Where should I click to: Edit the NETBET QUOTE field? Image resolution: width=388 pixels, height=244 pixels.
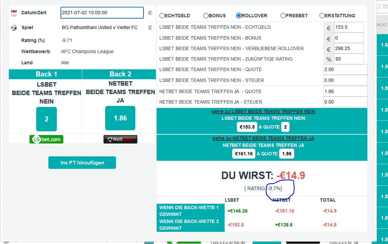coord(345,91)
